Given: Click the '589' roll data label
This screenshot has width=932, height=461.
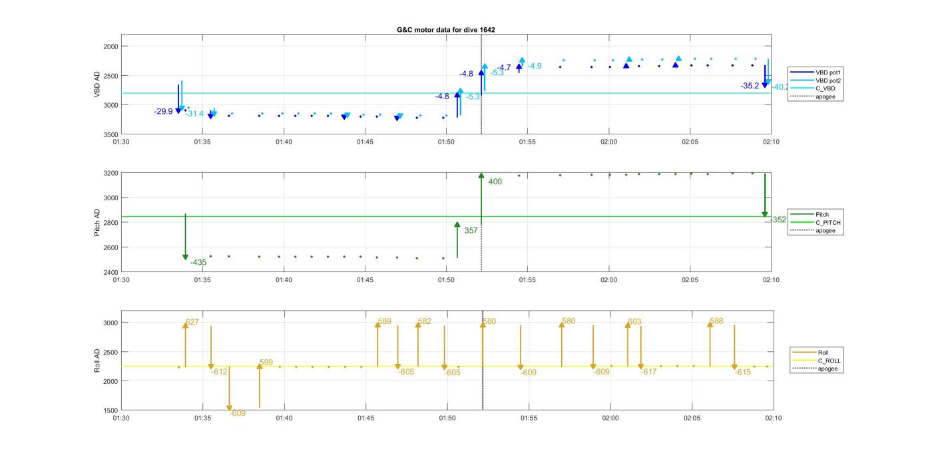Looking at the screenshot, I should tap(385, 322).
